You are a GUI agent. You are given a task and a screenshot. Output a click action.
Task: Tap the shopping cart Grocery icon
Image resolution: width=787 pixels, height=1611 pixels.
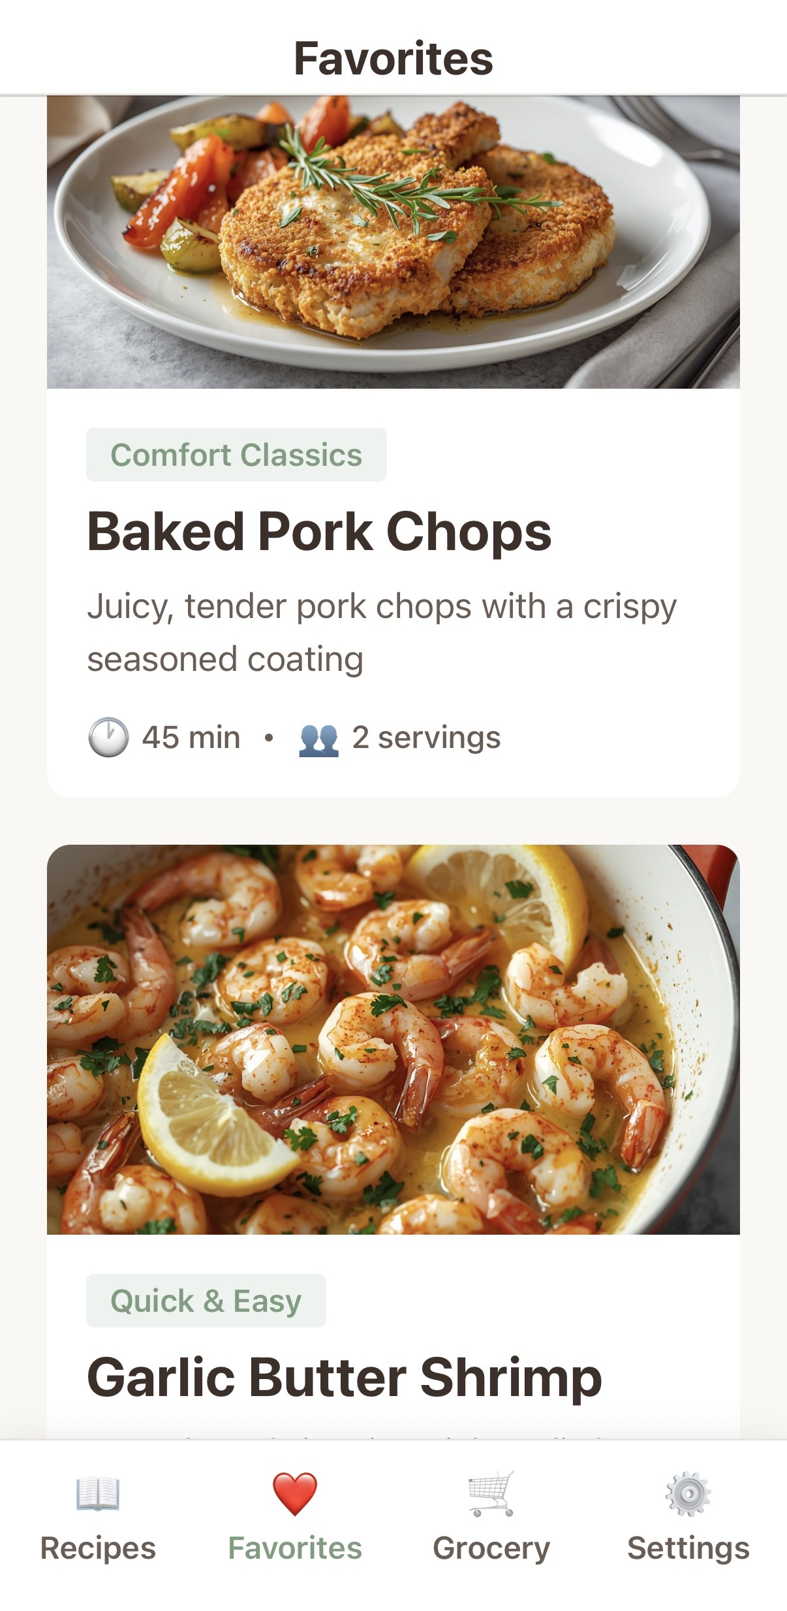pyautogui.click(x=491, y=1493)
